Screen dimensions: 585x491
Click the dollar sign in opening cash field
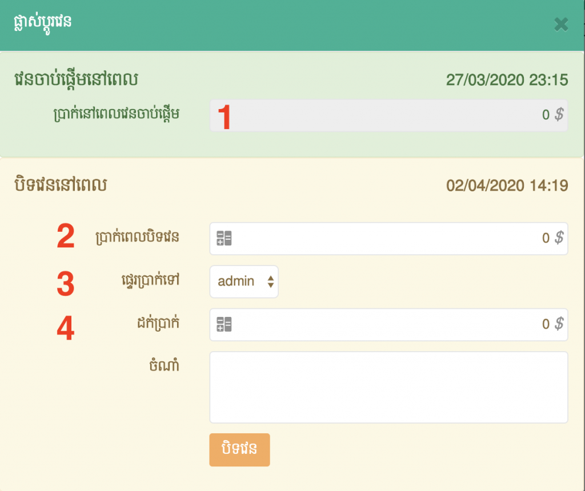pyautogui.click(x=559, y=115)
